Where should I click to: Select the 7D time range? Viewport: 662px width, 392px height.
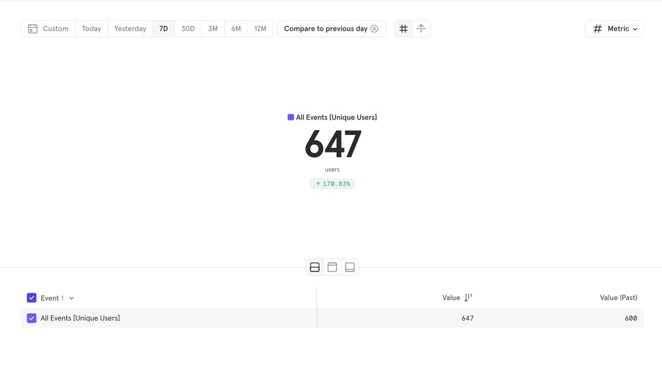(x=164, y=29)
